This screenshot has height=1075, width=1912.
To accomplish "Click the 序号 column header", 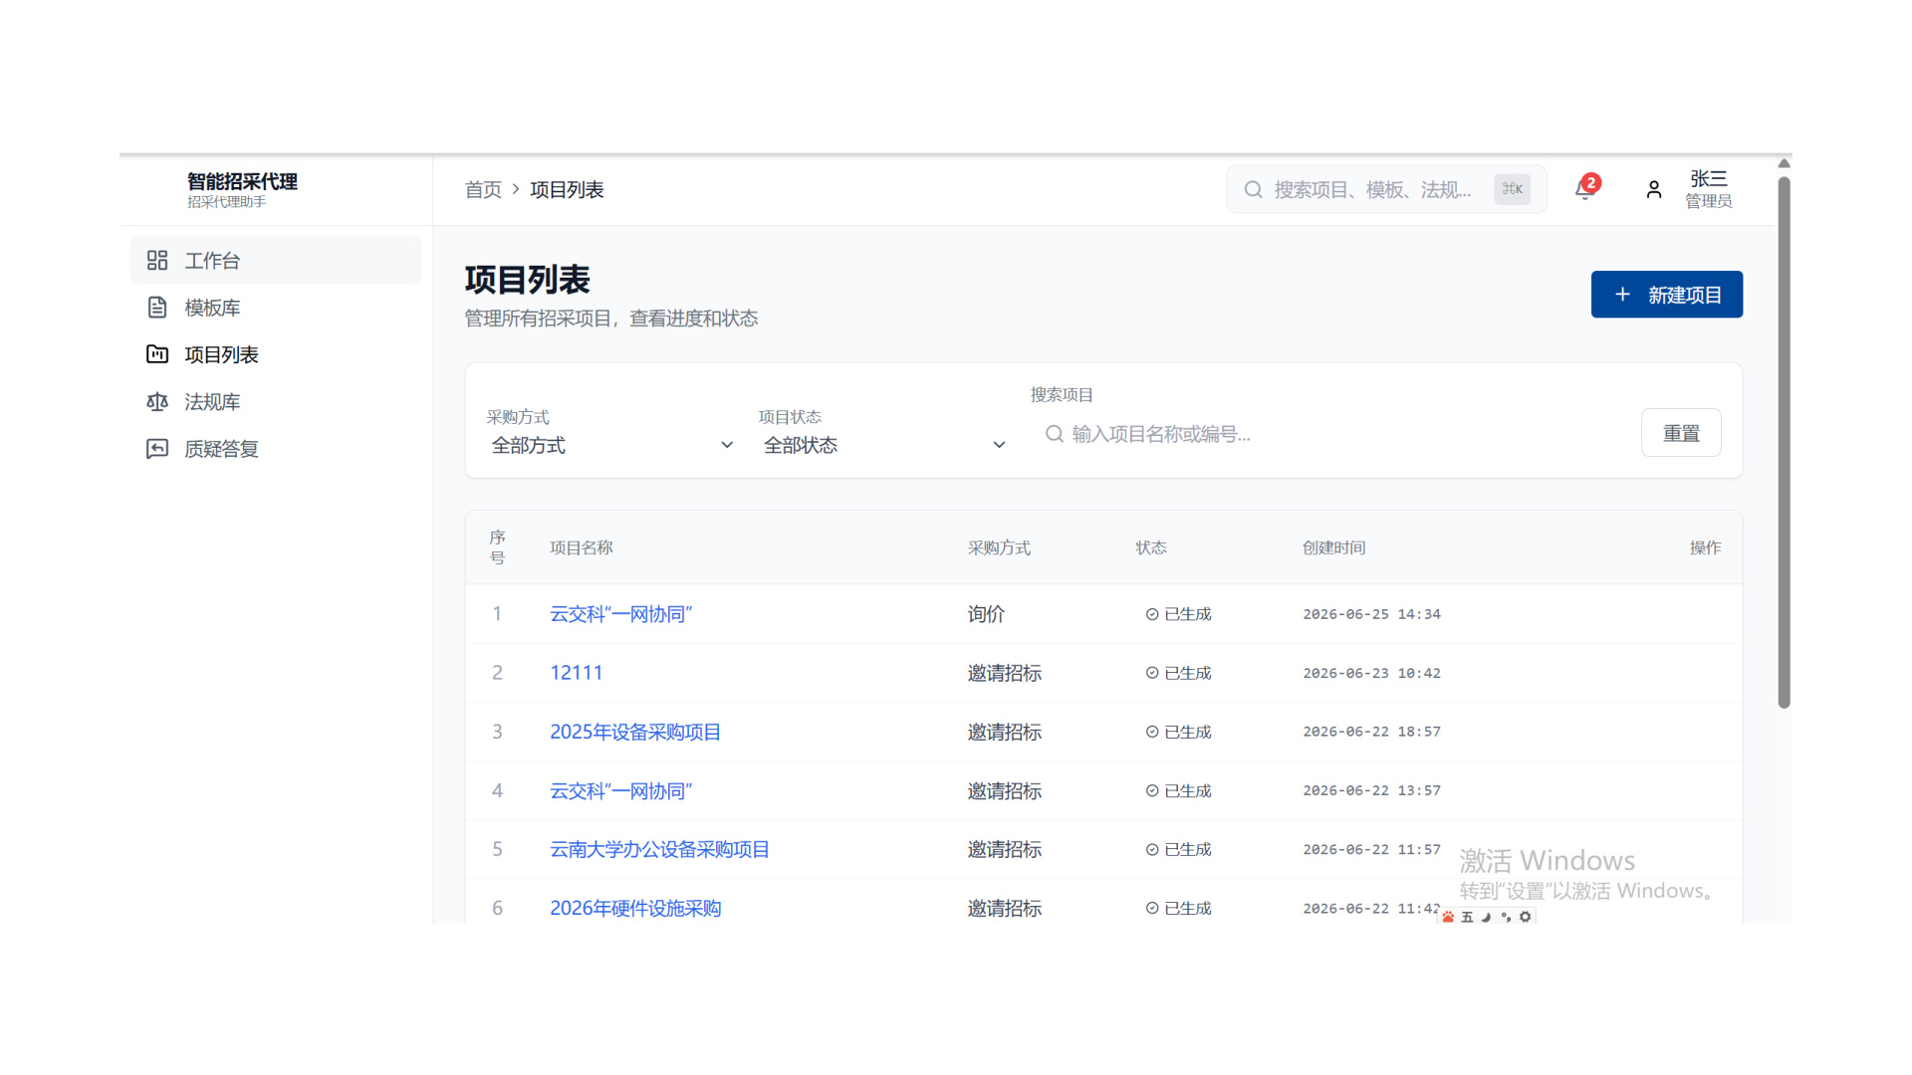I will [x=497, y=547].
